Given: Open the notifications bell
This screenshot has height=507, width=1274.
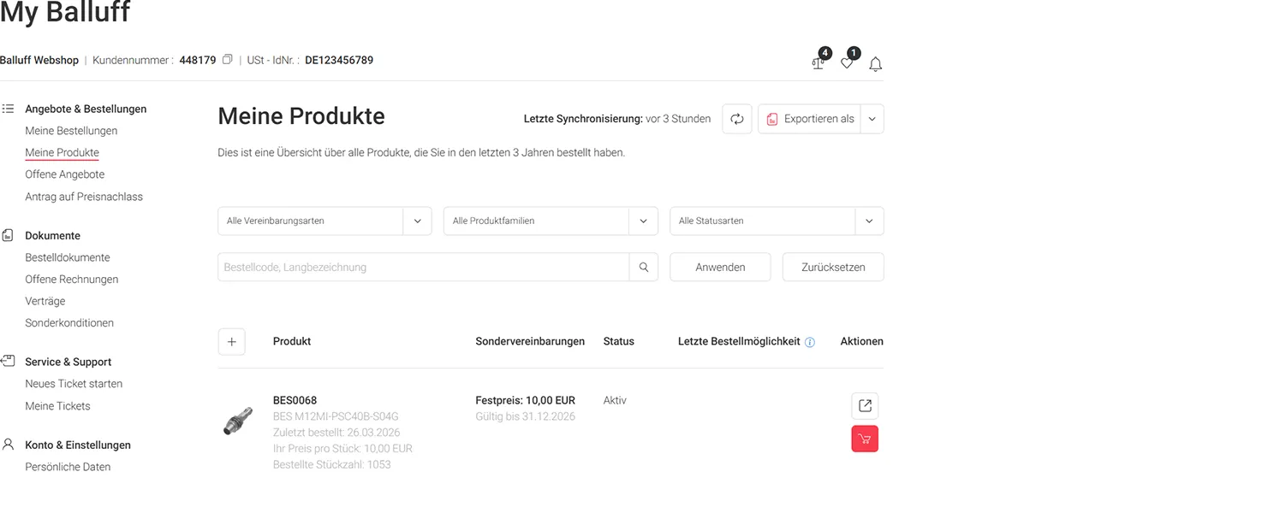Looking at the screenshot, I should pos(875,64).
